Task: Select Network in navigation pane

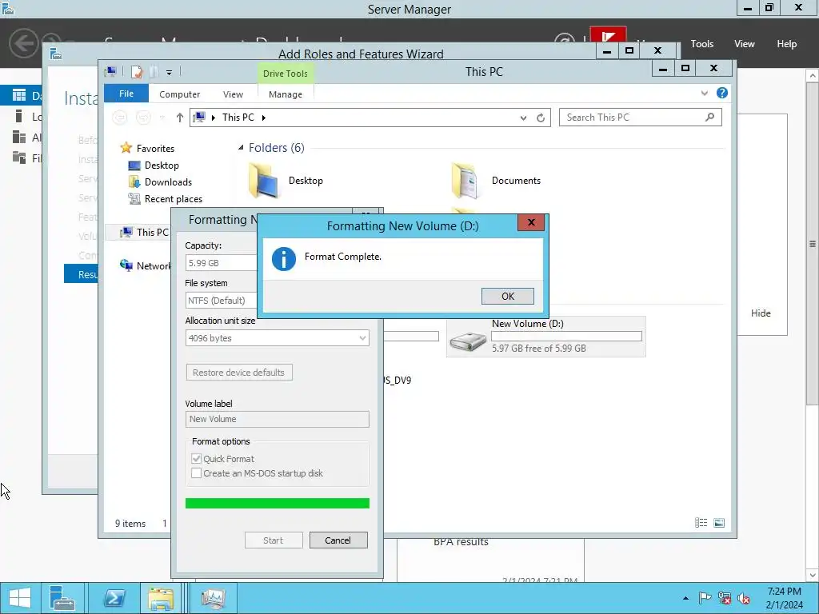Action: tap(146, 265)
